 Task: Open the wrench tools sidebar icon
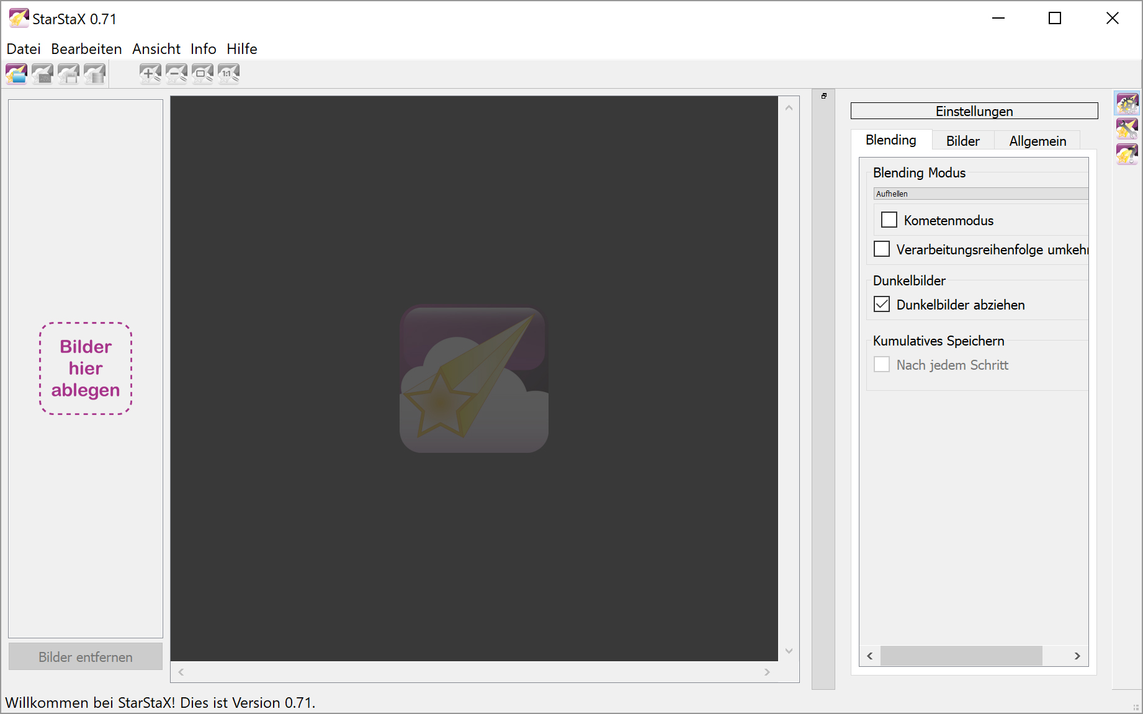[1127, 128]
